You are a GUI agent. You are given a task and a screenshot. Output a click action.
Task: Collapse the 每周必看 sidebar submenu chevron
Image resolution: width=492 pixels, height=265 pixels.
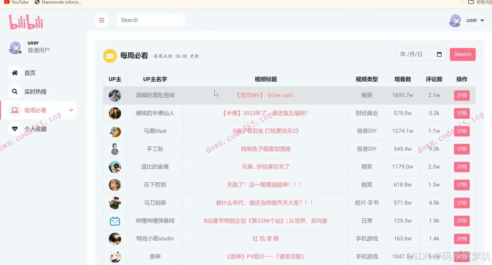(71, 110)
